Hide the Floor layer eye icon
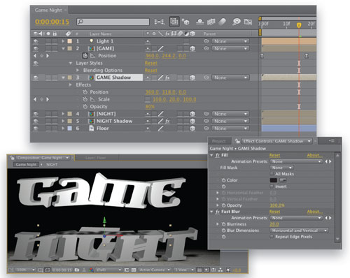350x278 pixels. tap(36, 129)
